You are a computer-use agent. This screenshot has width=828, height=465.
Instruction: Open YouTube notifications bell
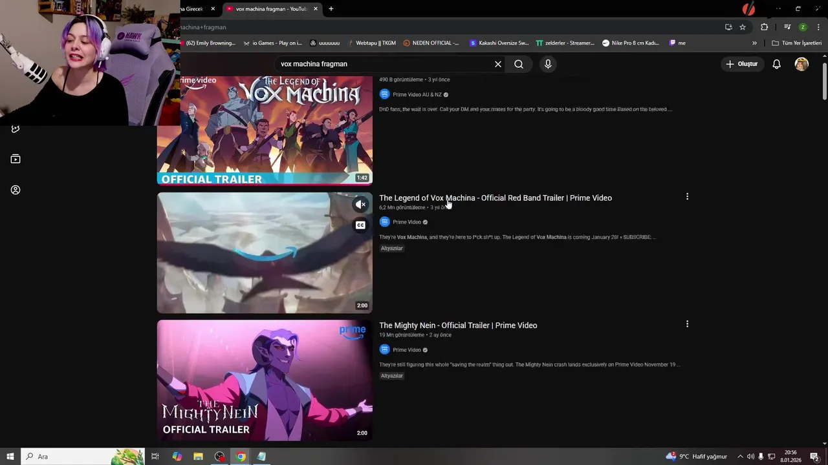776,64
